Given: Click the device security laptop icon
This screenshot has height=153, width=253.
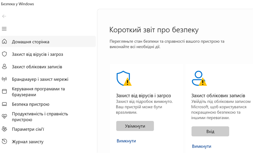Looking at the screenshot, I should (x=5, y=104).
